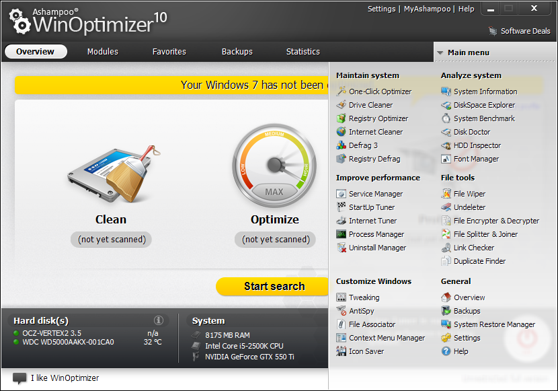Click the File Wiper icon
Image resolution: width=558 pixels, height=391 pixels.
click(x=446, y=194)
